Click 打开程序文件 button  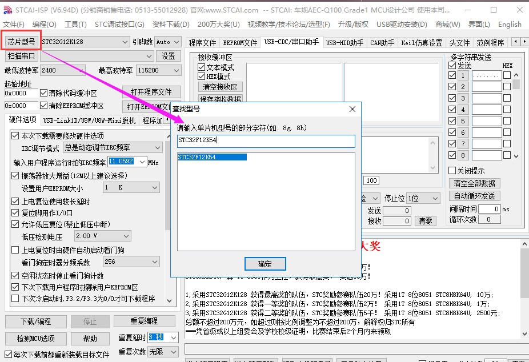151,92
